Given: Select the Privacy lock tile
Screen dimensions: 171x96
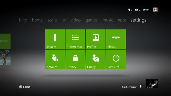Looking at the screenshot, I should [75, 59].
